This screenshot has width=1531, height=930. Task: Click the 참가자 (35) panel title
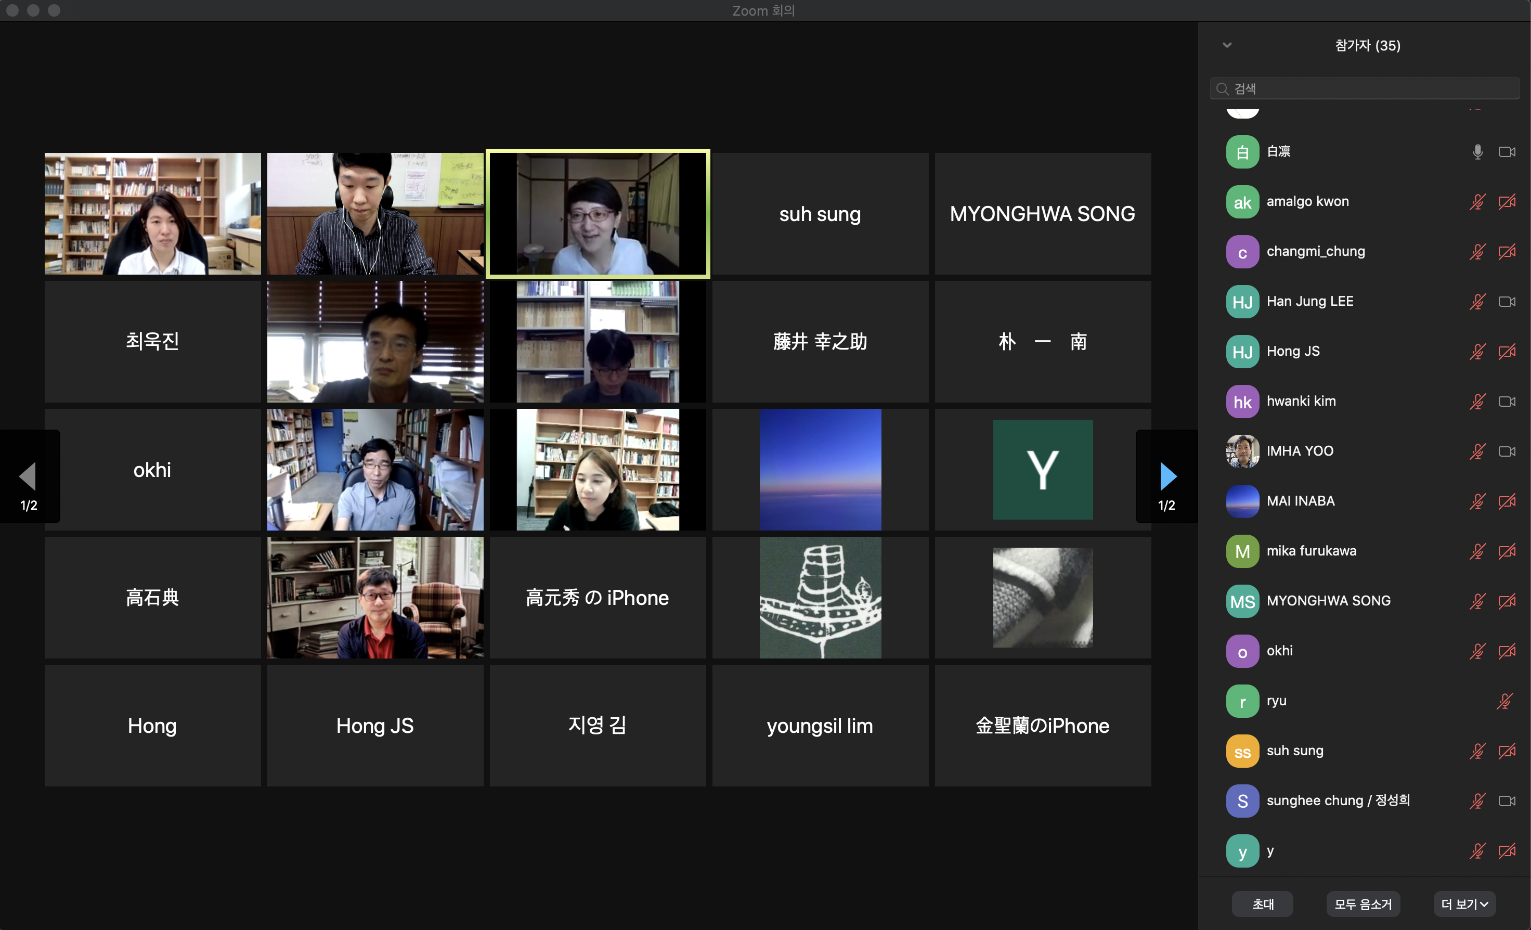point(1367,45)
